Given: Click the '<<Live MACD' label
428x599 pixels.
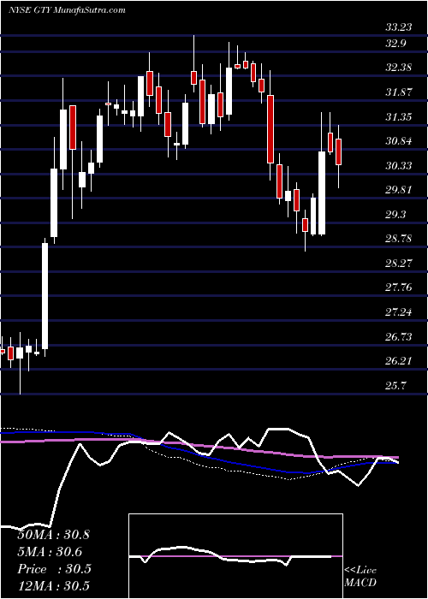Looking at the screenshot, I should point(360,577).
